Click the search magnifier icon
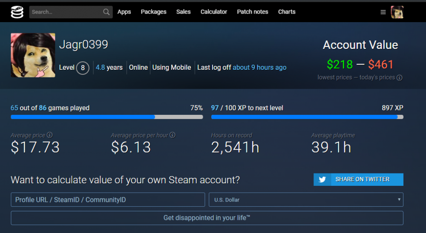The image size is (426, 233). 106,12
